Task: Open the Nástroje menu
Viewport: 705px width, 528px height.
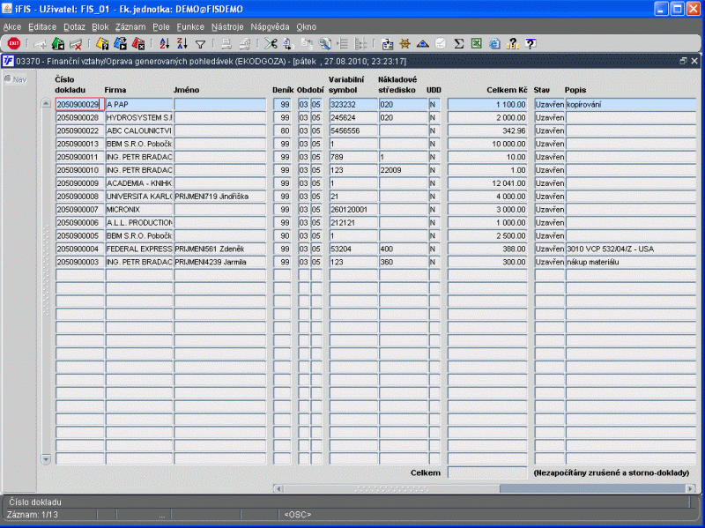Action: 227,27
